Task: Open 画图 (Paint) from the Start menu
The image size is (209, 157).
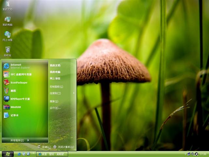Action: tap(13, 91)
